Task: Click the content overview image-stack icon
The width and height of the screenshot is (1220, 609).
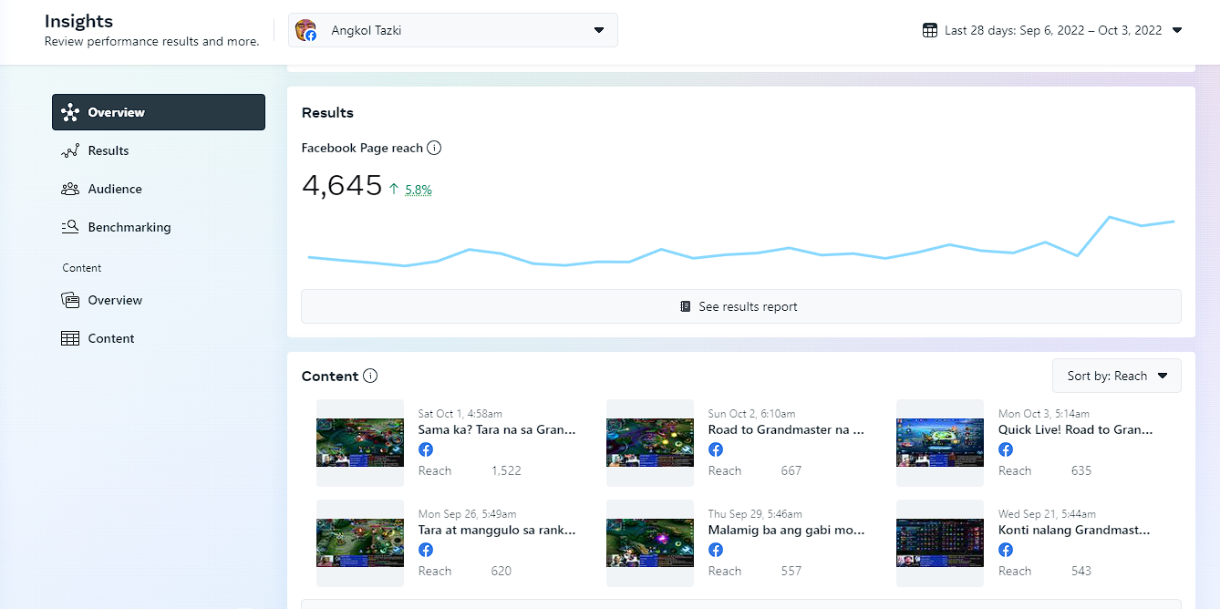Action: coord(70,300)
